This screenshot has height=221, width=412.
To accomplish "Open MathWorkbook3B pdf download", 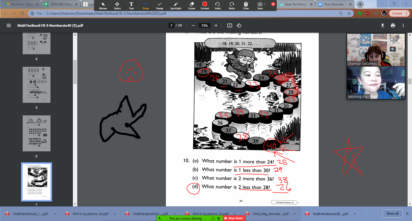I will click(x=327, y=214).
